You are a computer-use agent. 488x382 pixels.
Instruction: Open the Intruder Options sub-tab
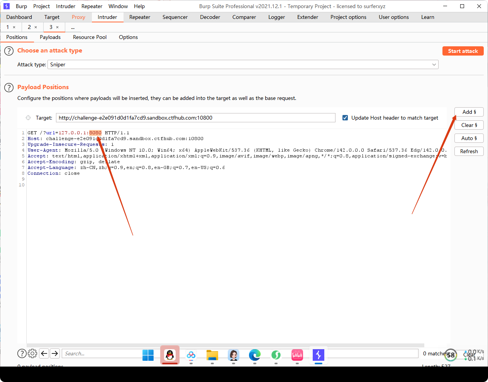[x=128, y=37]
